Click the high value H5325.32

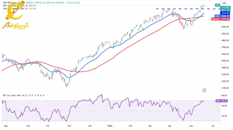(x=41, y=2)
